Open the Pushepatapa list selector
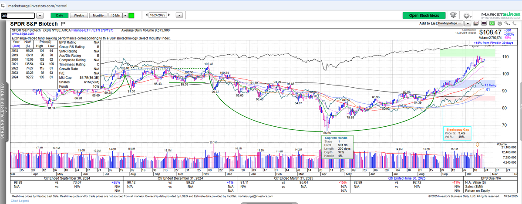The height and width of the screenshot is (204, 522). click(450, 23)
